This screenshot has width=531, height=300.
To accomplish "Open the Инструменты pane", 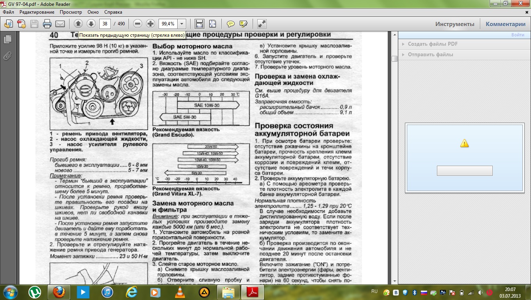I will tap(455, 24).
